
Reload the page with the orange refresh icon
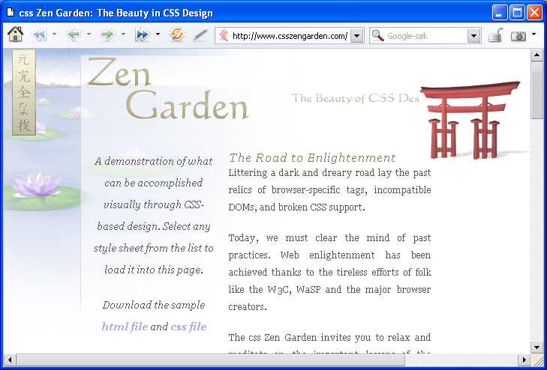point(177,34)
